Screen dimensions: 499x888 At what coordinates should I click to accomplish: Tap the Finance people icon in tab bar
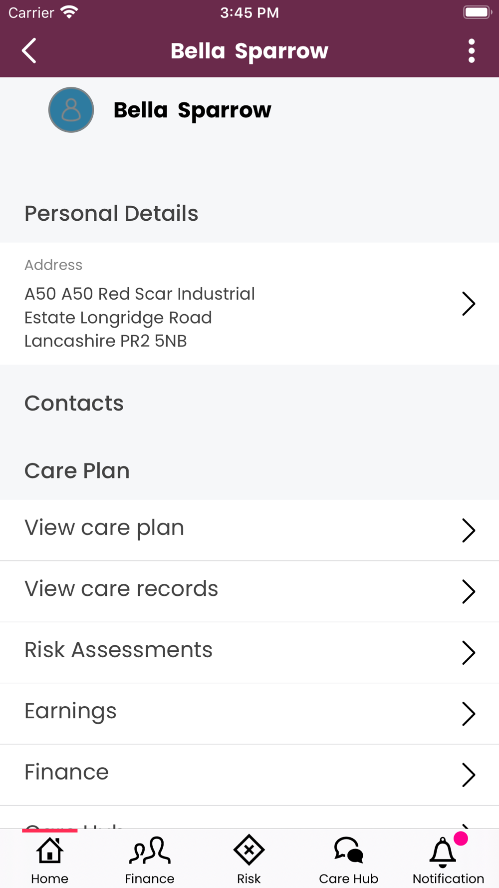[150, 850]
